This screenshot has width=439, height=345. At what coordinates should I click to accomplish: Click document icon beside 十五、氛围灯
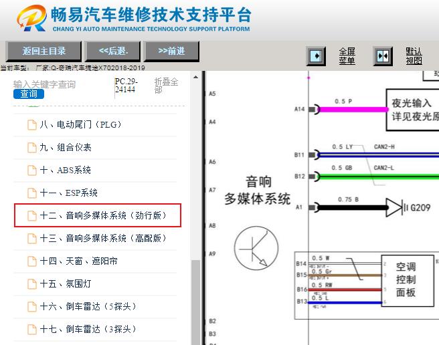[x=32, y=283]
